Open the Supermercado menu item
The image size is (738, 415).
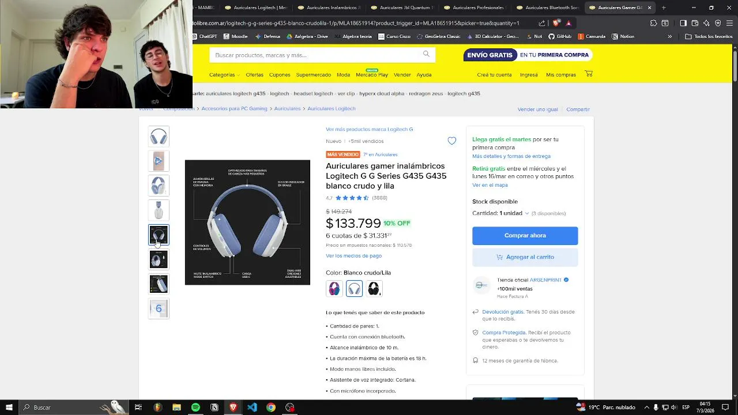314,75
